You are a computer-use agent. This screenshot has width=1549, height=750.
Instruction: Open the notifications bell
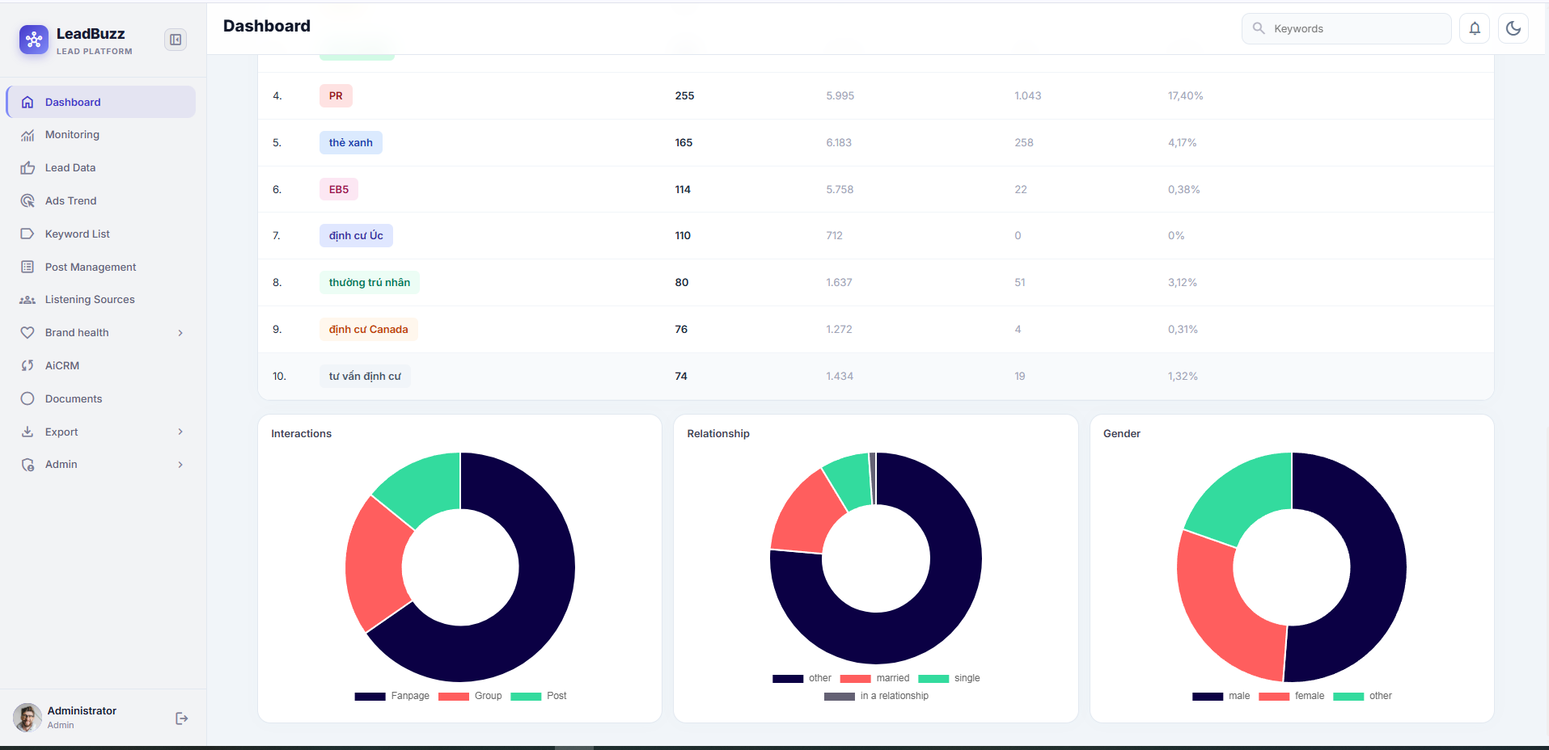point(1475,28)
